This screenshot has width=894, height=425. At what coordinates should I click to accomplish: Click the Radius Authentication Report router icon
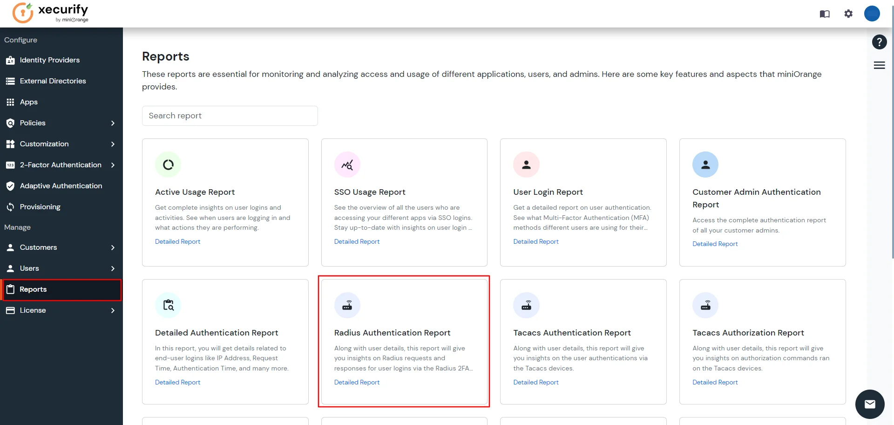click(347, 305)
